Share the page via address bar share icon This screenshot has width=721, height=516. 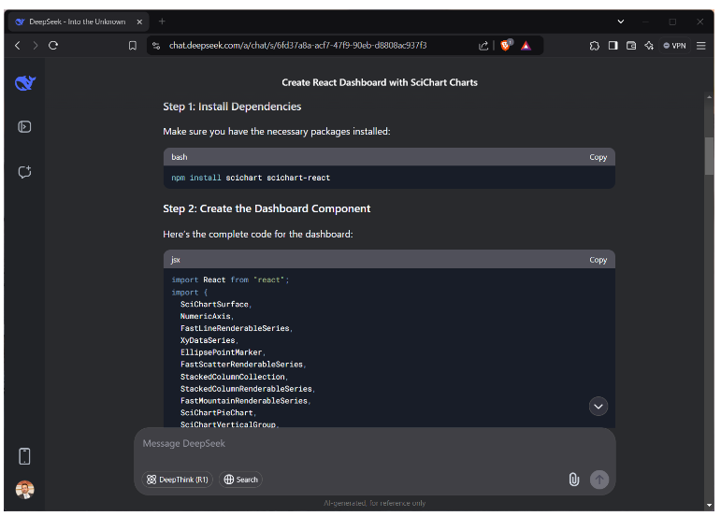(483, 46)
